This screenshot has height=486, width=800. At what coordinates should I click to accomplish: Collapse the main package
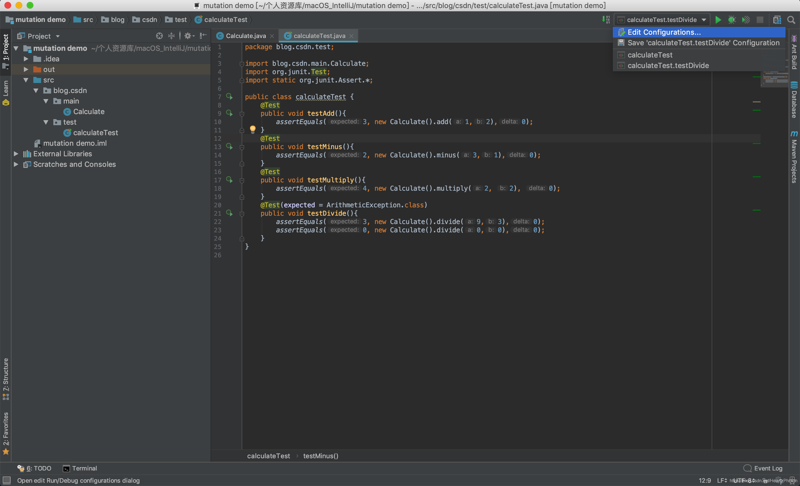pos(46,101)
